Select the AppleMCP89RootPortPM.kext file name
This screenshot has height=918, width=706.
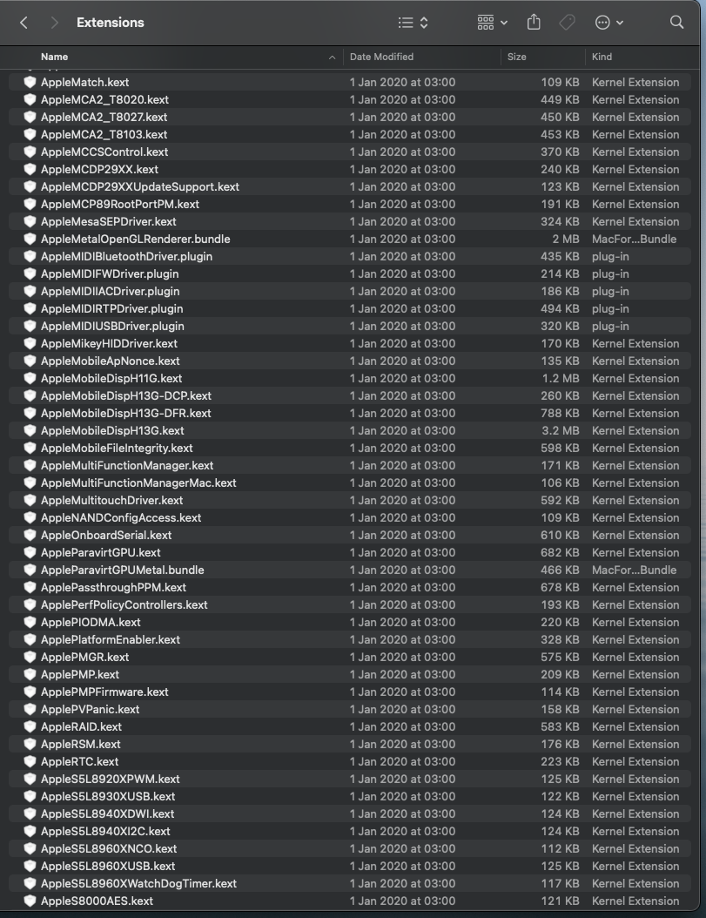(120, 205)
